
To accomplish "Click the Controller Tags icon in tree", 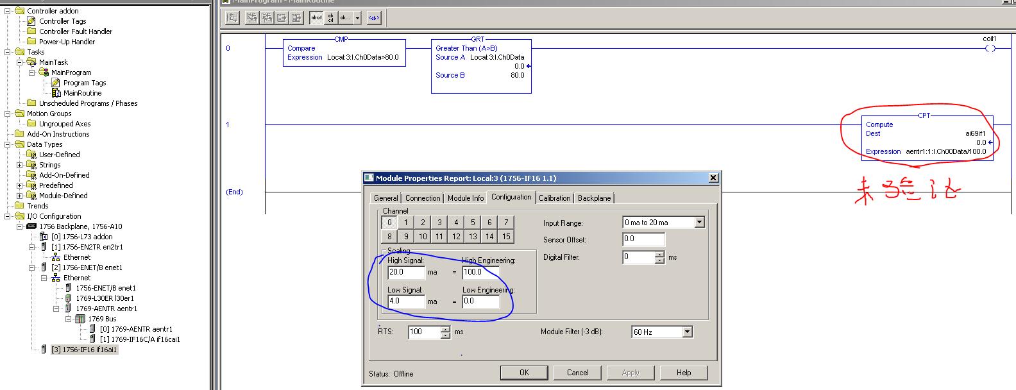I will 31,21.
